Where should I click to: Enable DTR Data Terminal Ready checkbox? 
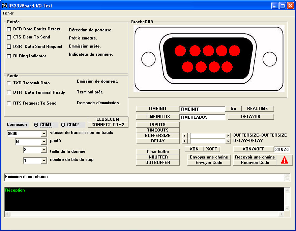(9, 92)
